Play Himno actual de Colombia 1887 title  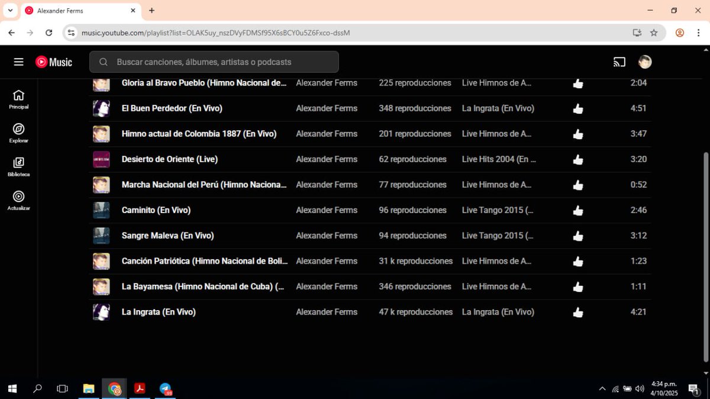tap(199, 134)
